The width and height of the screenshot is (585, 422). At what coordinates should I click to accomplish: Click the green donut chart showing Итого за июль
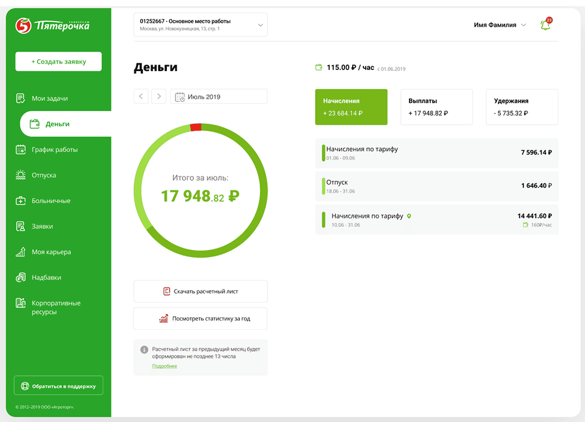point(200,190)
